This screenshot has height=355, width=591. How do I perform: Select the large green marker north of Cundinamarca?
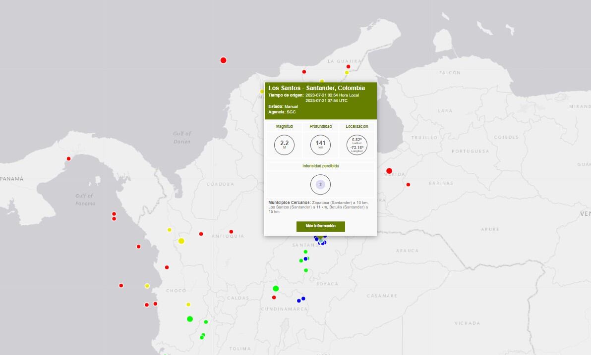point(276,289)
